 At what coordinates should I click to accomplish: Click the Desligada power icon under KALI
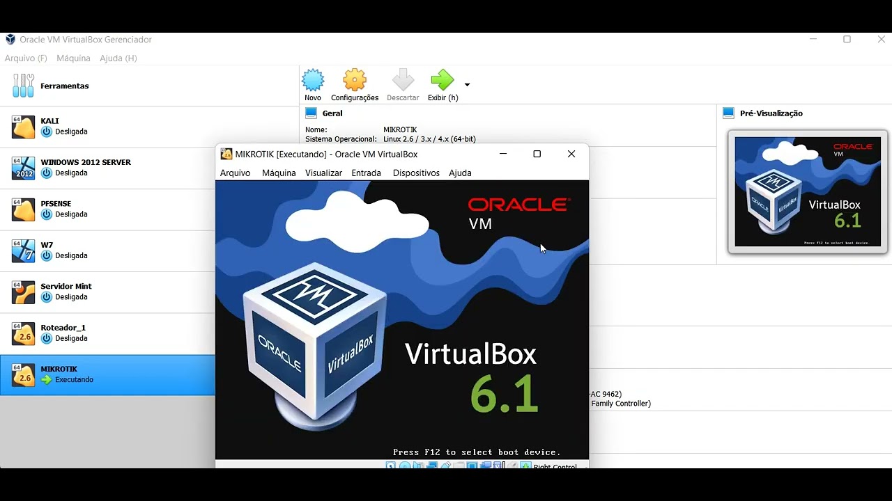tap(47, 132)
